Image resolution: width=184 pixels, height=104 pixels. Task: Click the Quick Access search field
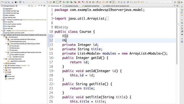165,2
